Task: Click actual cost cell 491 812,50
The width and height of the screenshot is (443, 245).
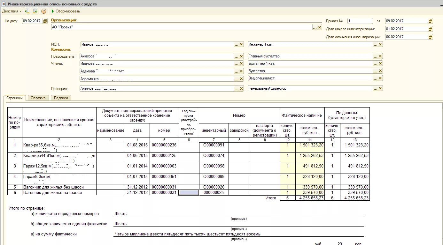Action: point(310,168)
